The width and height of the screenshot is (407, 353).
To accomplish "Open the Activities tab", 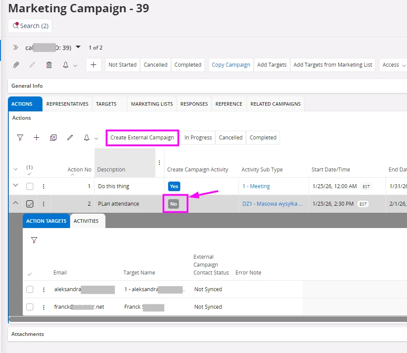I will (86, 221).
